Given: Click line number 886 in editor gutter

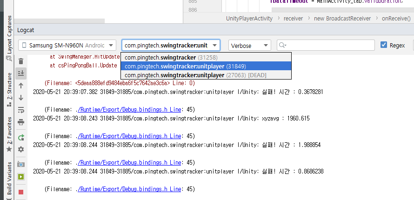Looking at the screenshot, I should click(x=193, y=10).
